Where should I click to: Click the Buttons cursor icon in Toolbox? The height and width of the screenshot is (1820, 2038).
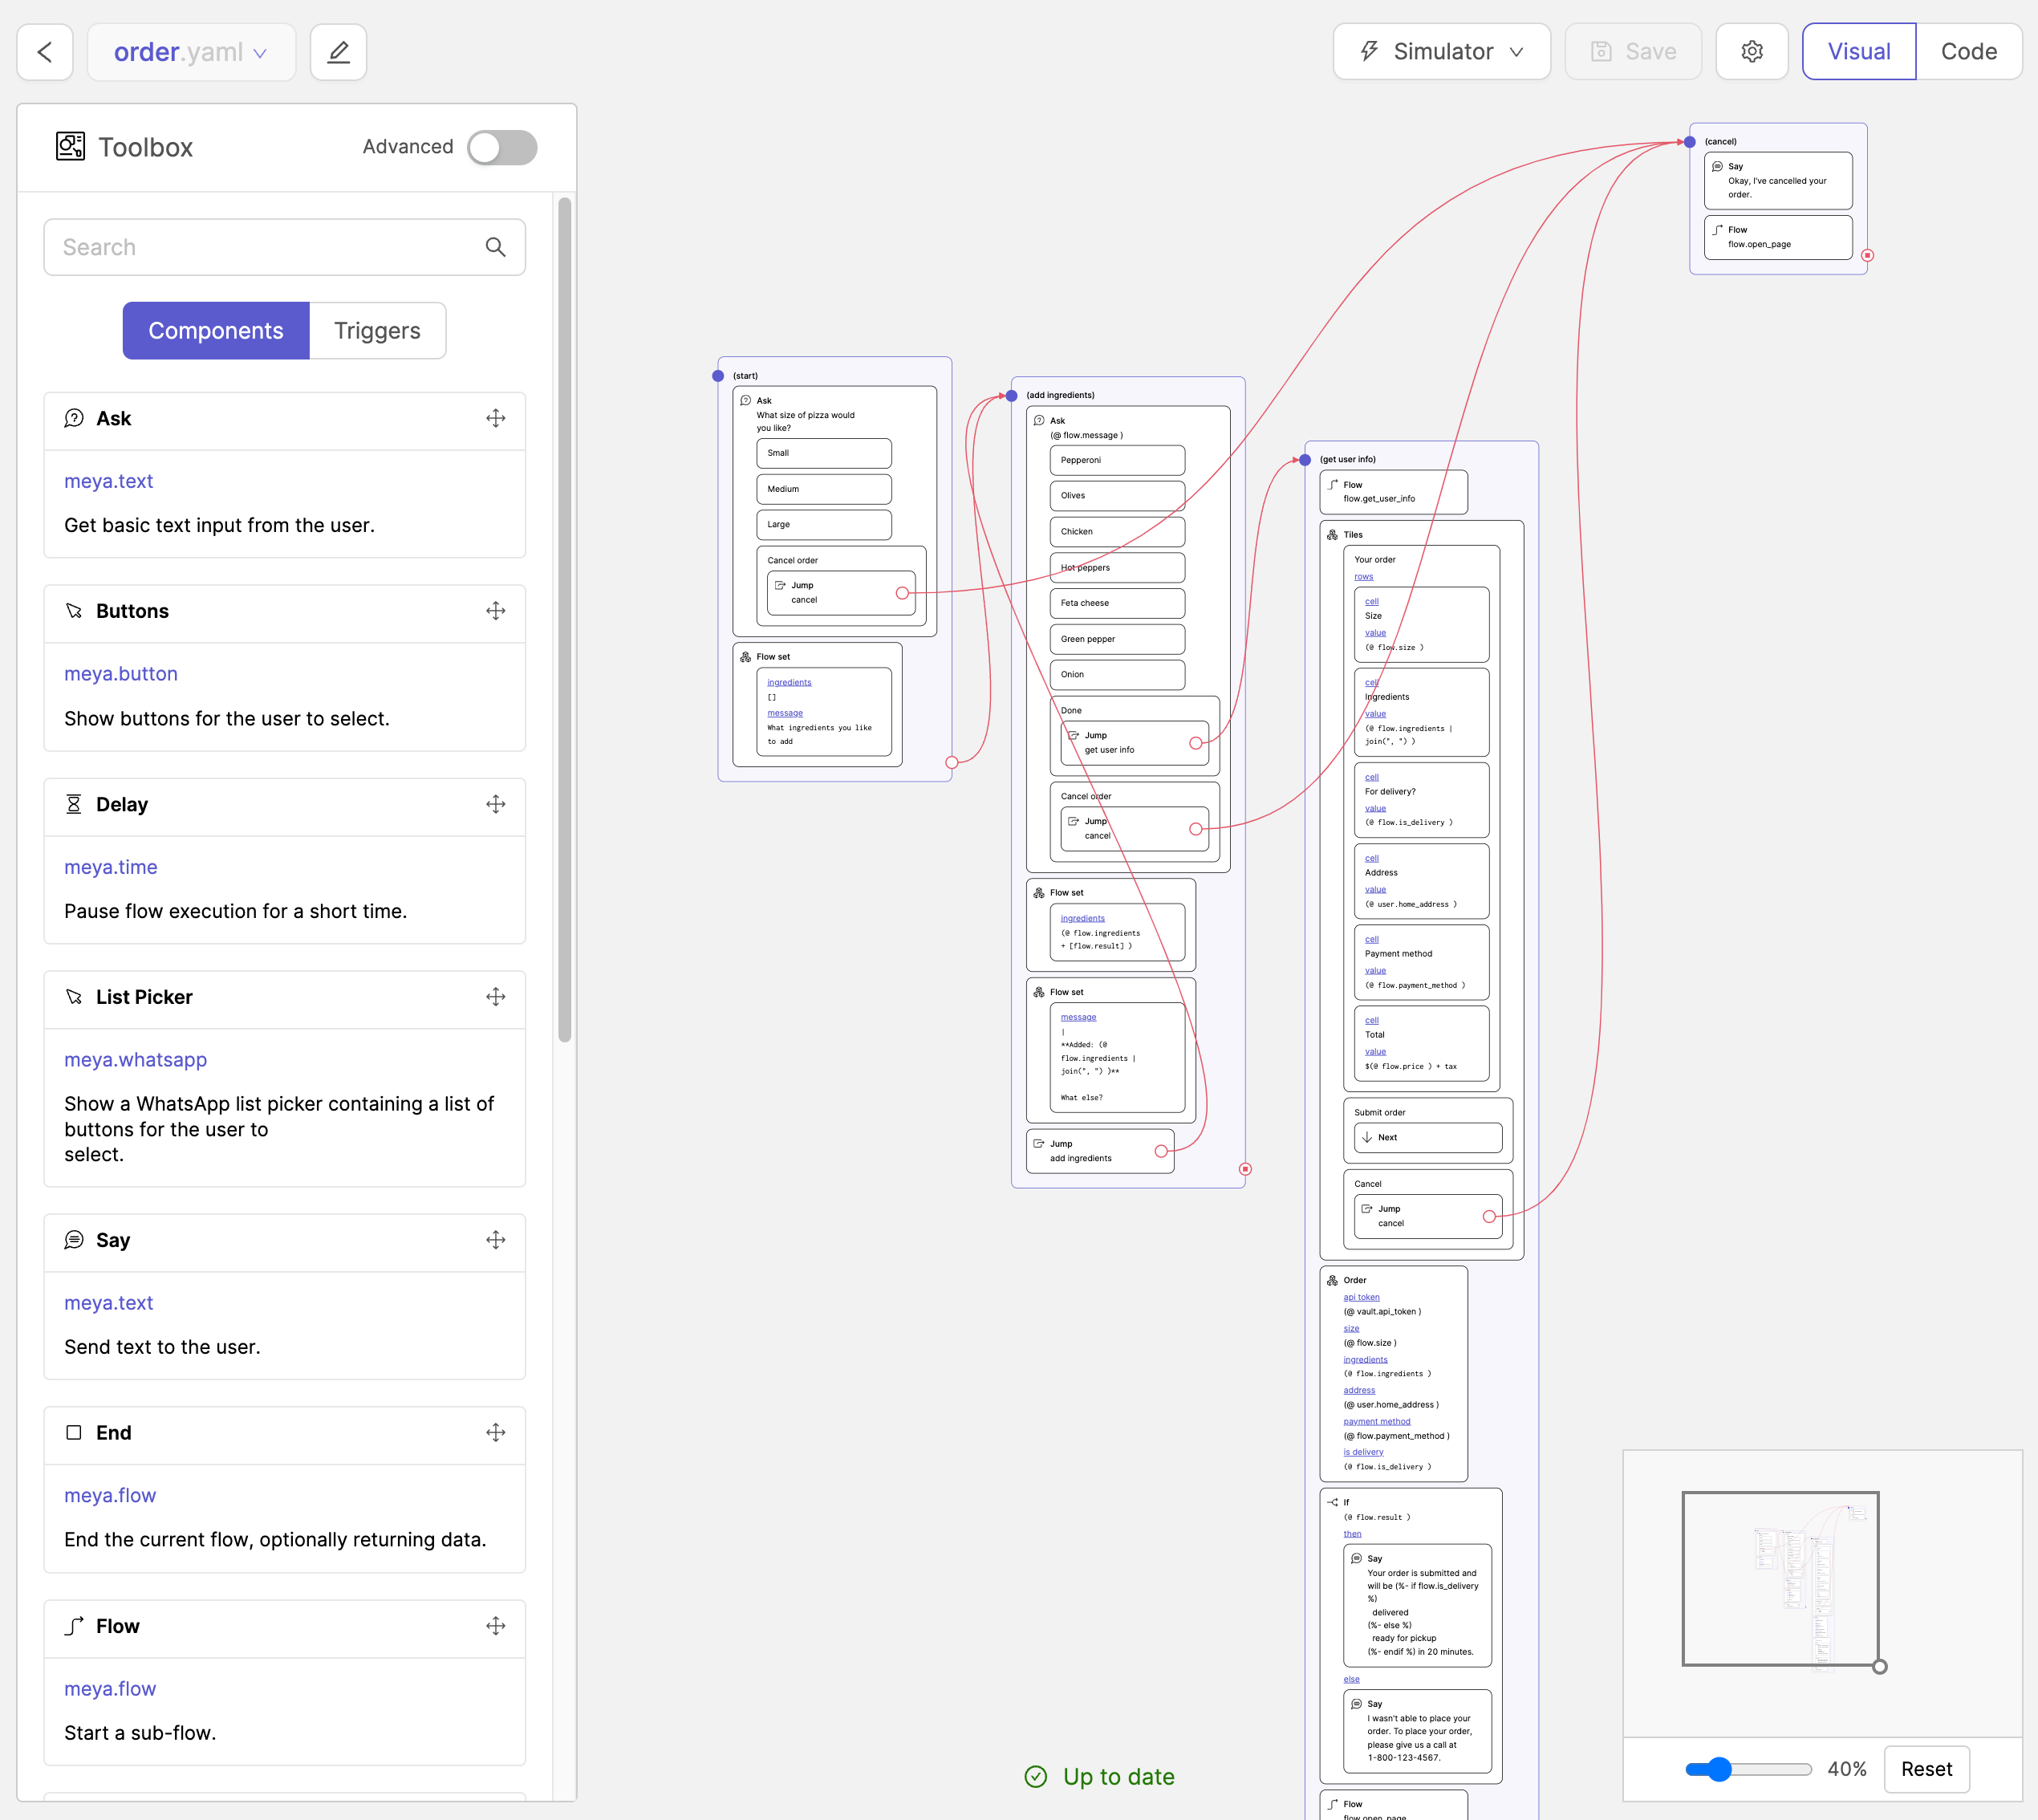click(74, 611)
